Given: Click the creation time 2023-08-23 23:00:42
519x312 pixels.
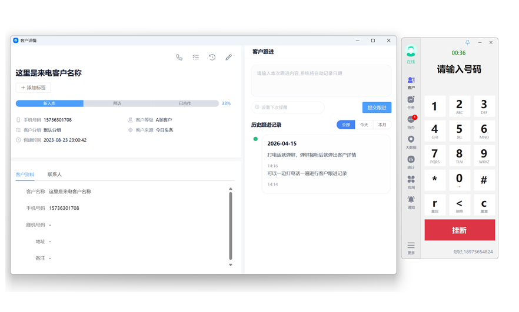Looking at the screenshot, I should 65,140.
